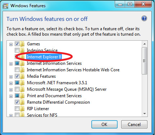Expand the Games tree node
This screenshot has width=155, height=135.
(11, 44)
